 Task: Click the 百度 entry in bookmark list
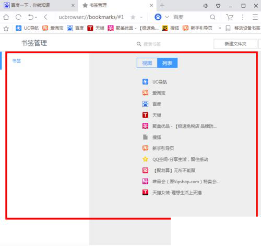pyautogui.click(x=152, y=104)
